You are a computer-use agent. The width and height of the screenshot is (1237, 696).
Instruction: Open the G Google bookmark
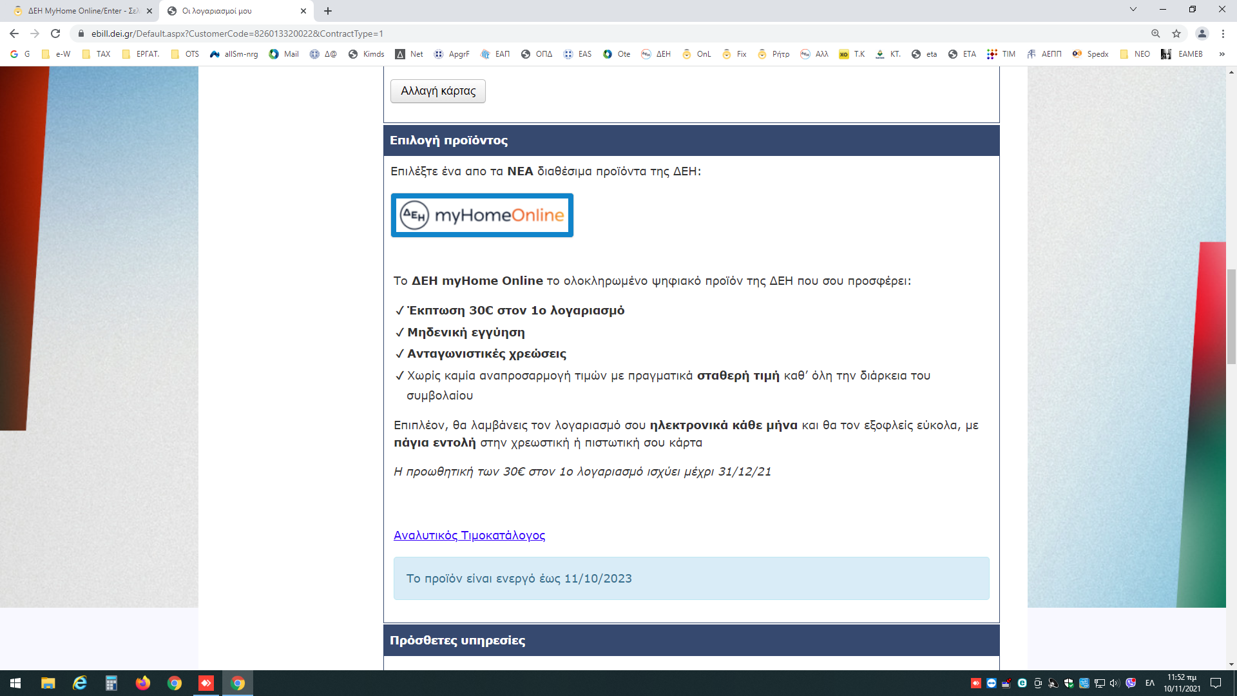point(20,54)
